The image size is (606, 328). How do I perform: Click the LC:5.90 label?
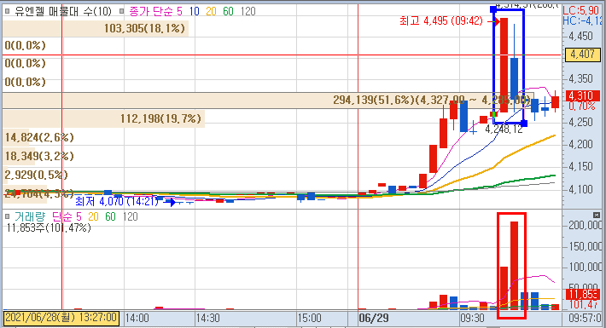(x=581, y=10)
